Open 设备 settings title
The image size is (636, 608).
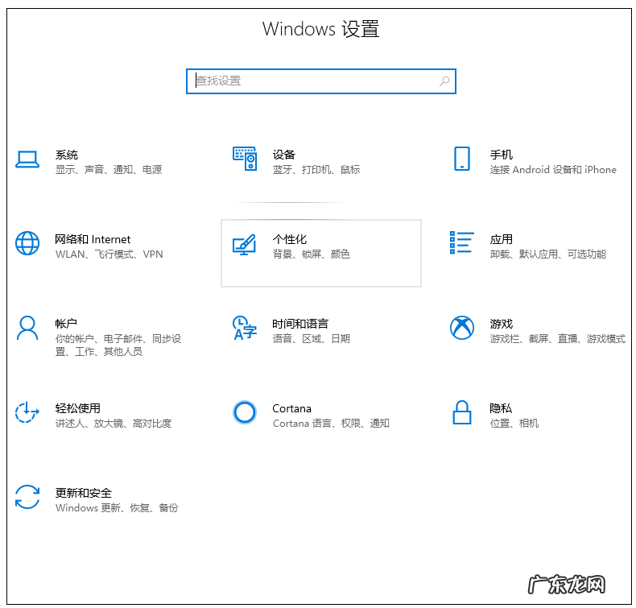[x=284, y=155]
